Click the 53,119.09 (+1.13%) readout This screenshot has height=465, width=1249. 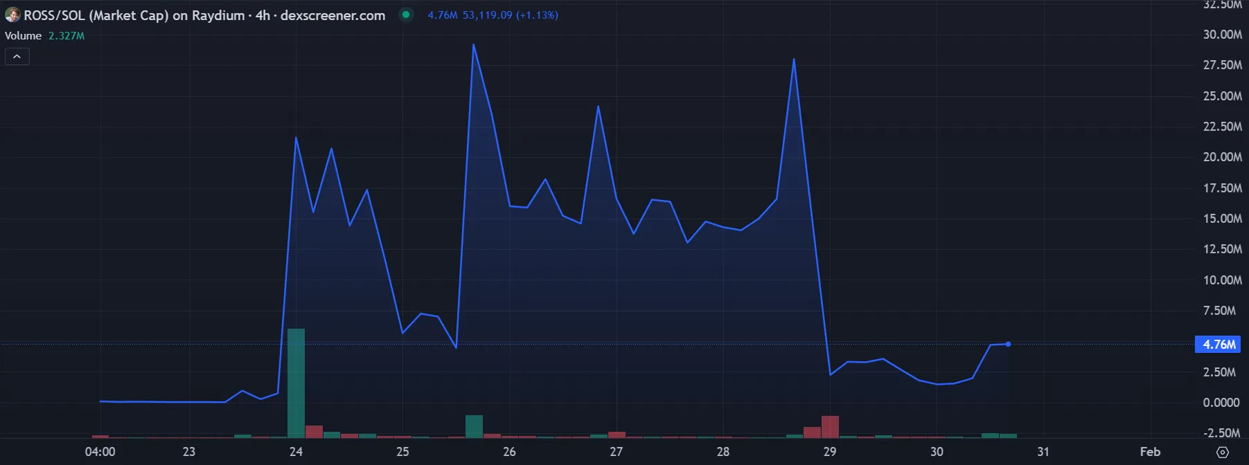tap(511, 15)
